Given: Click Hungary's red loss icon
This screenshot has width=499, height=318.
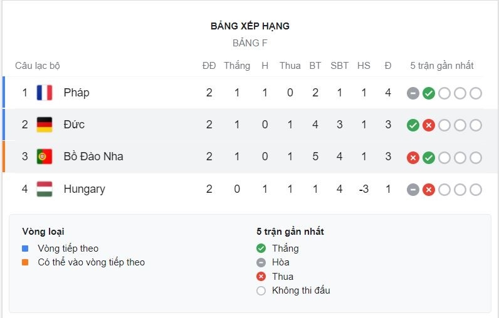Looking at the screenshot, I should tap(429, 190).
